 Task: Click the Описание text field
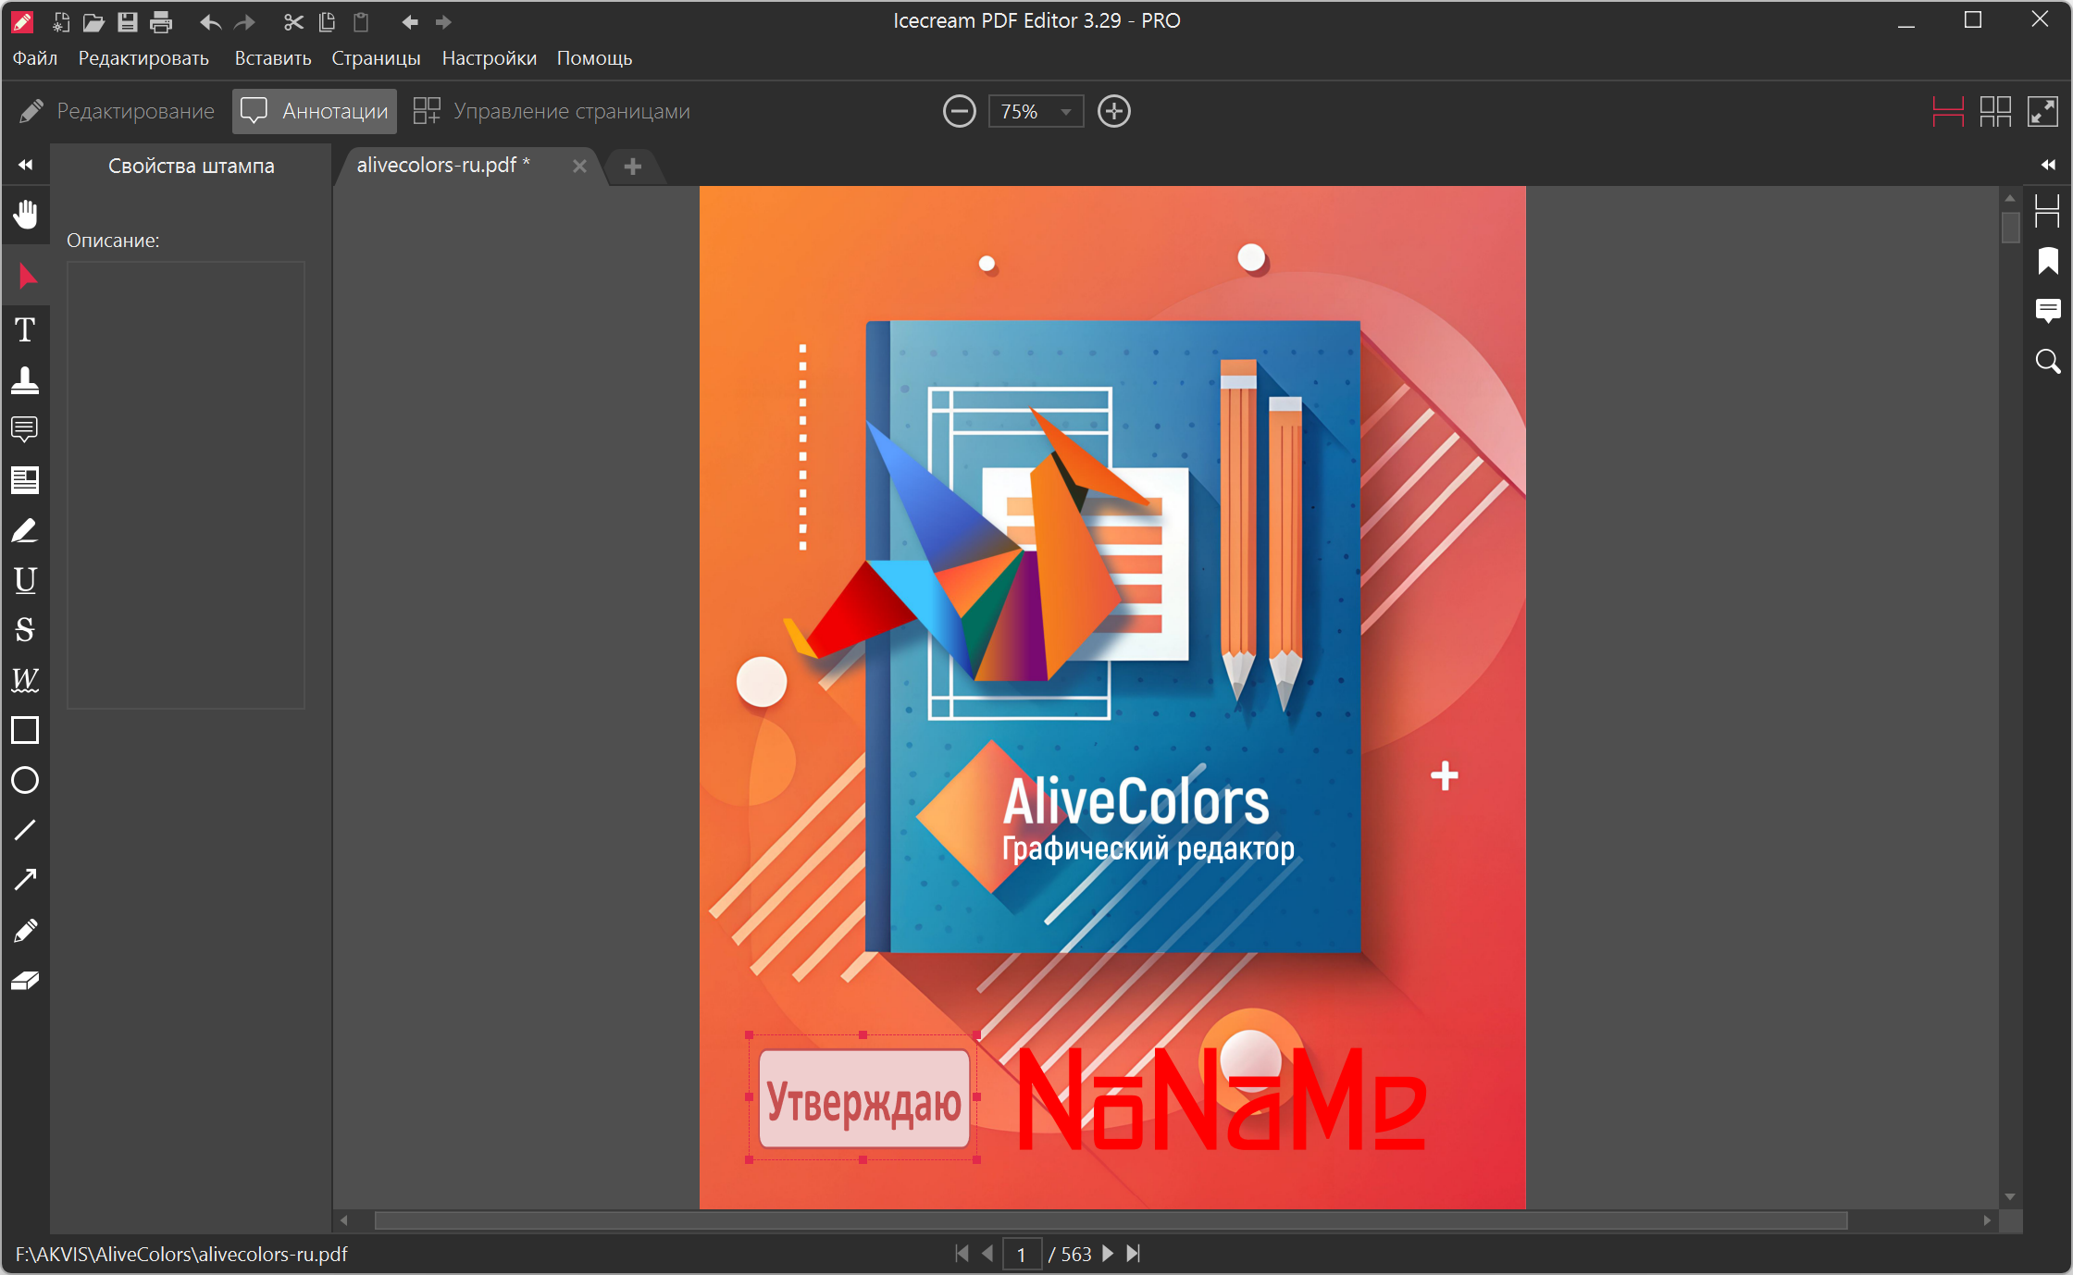[186, 485]
